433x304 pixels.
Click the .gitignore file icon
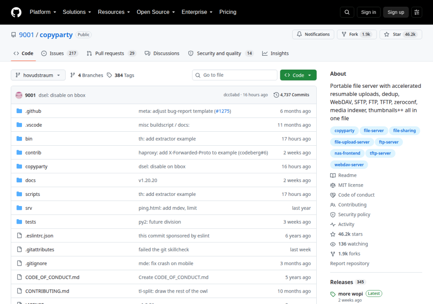[x=19, y=263]
